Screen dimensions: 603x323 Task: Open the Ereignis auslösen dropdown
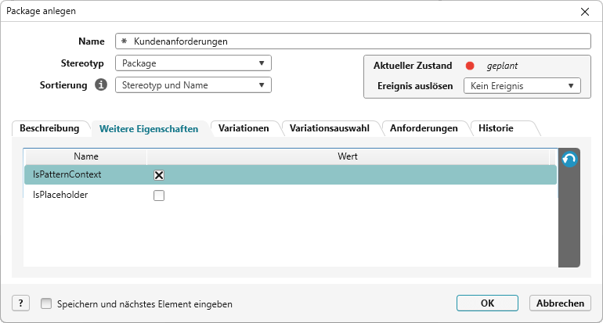[x=522, y=85]
